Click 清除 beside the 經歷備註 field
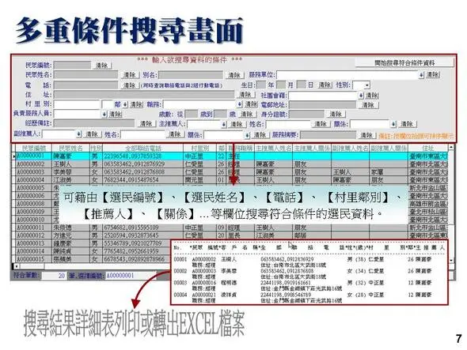The width and height of the screenshot is (467, 350). tap(146, 123)
